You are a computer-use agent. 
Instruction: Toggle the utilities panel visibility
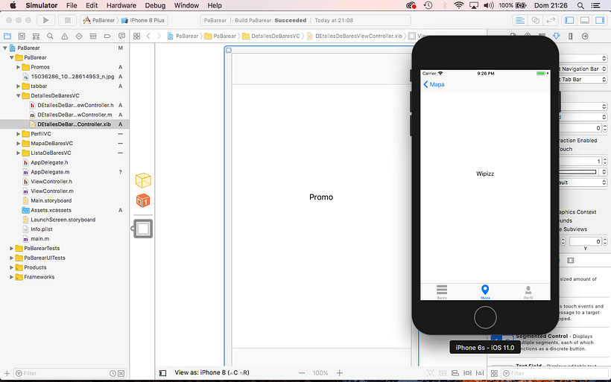[600, 20]
